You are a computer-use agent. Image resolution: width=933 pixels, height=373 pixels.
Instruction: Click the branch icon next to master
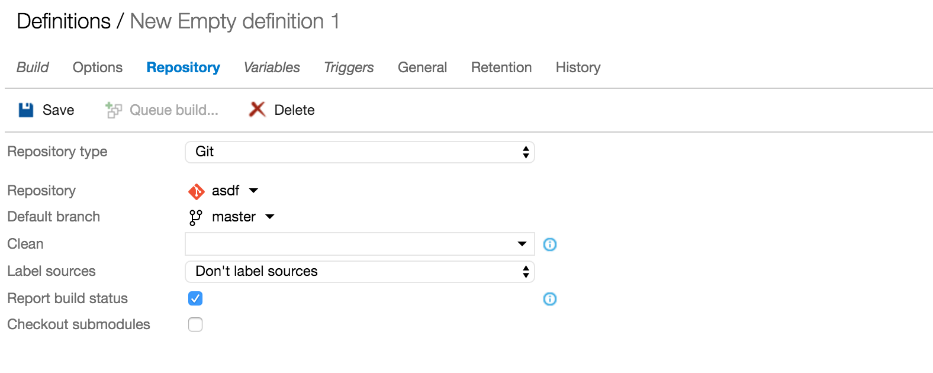pyautogui.click(x=195, y=217)
